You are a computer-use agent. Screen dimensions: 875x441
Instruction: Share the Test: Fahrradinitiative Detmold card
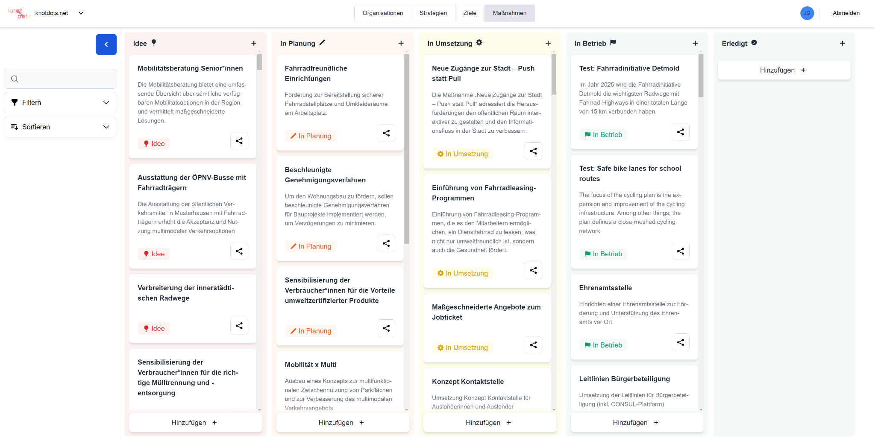click(680, 131)
